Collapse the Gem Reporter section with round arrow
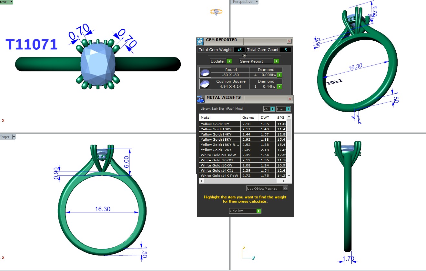This screenshot has height=271, width=426. (245, 55)
